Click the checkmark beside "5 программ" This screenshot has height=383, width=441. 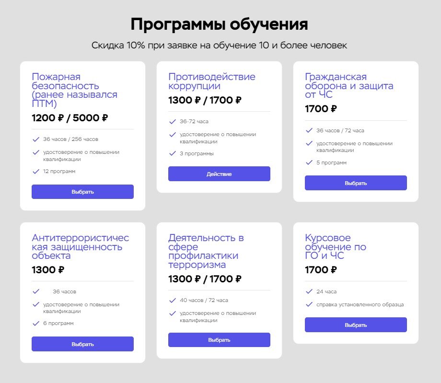pos(308,162)
